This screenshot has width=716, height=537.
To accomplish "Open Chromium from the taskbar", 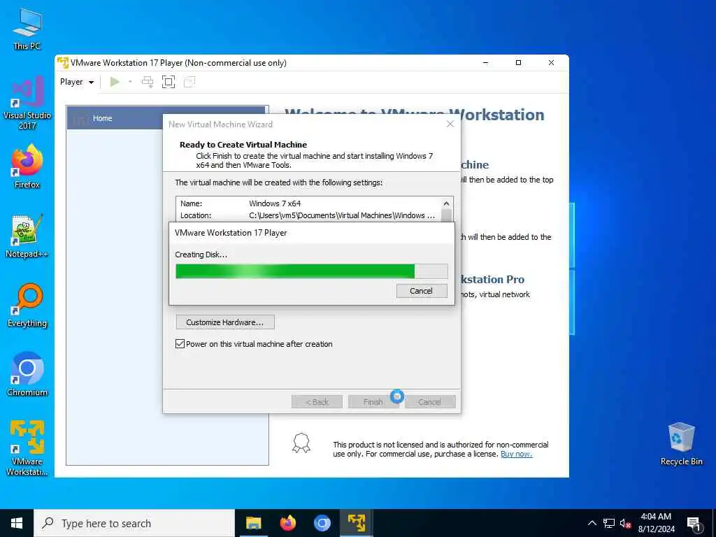I will coord(322,523).
